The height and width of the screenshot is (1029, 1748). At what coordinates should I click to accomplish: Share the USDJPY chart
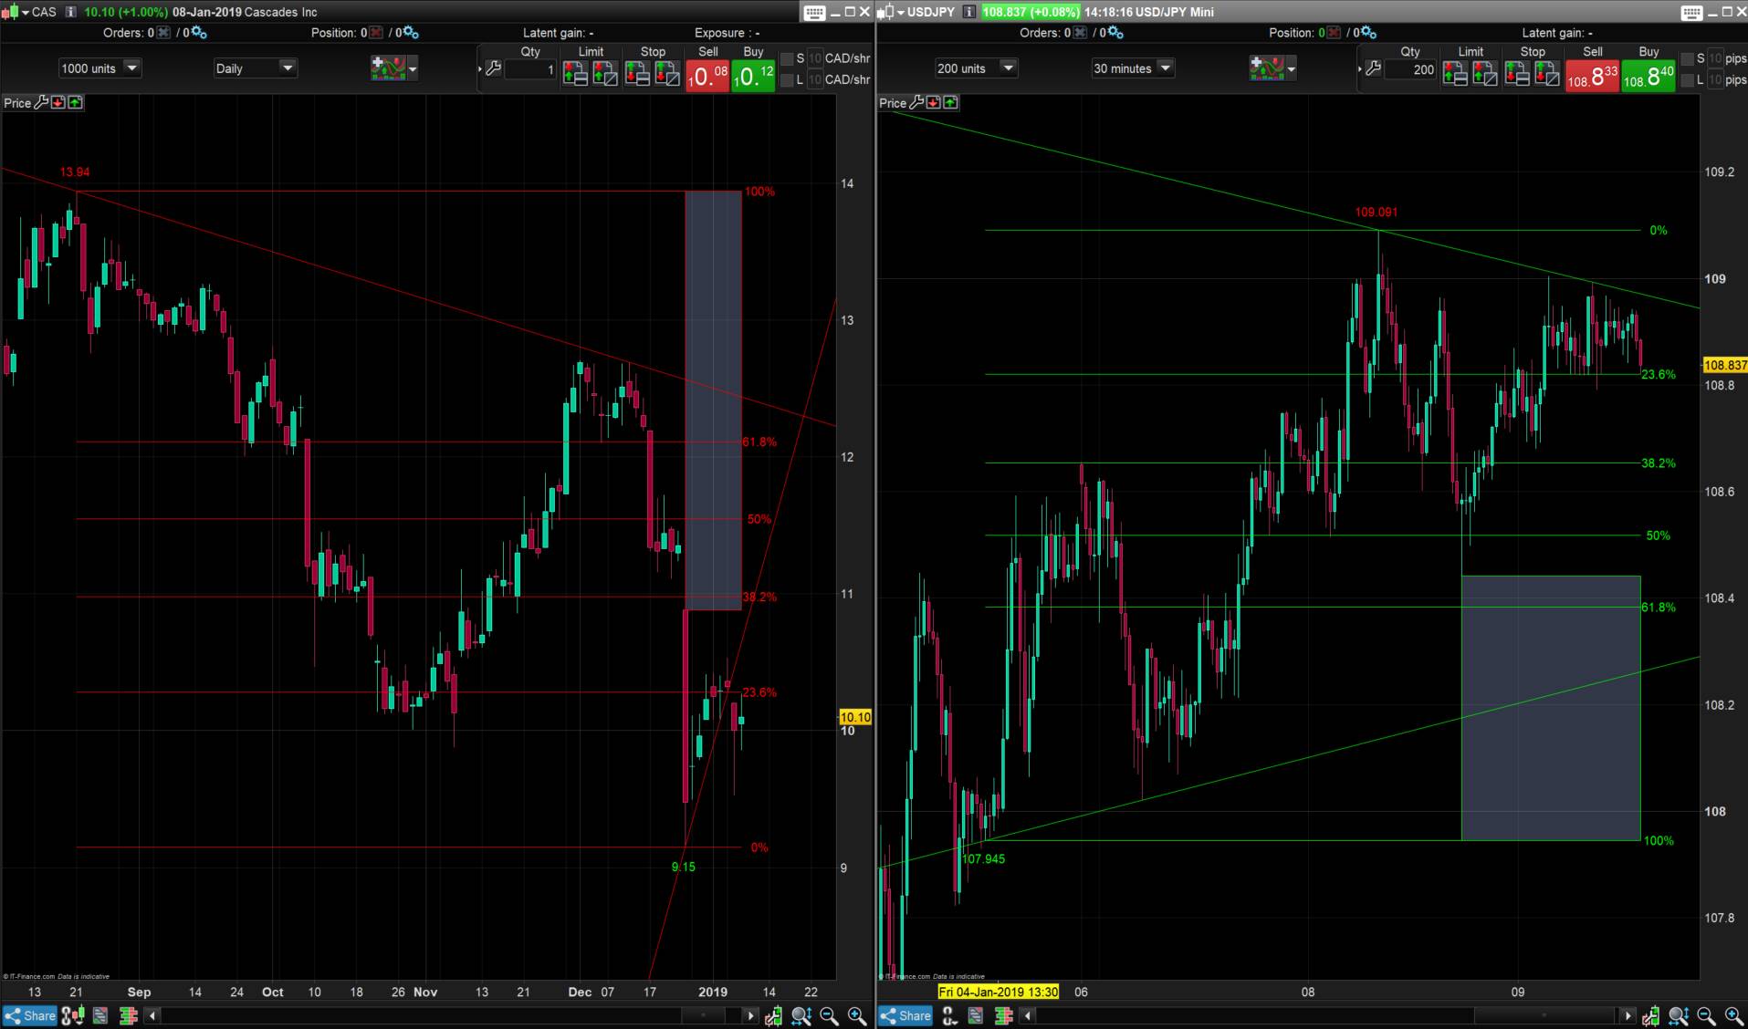point(906,1015)
